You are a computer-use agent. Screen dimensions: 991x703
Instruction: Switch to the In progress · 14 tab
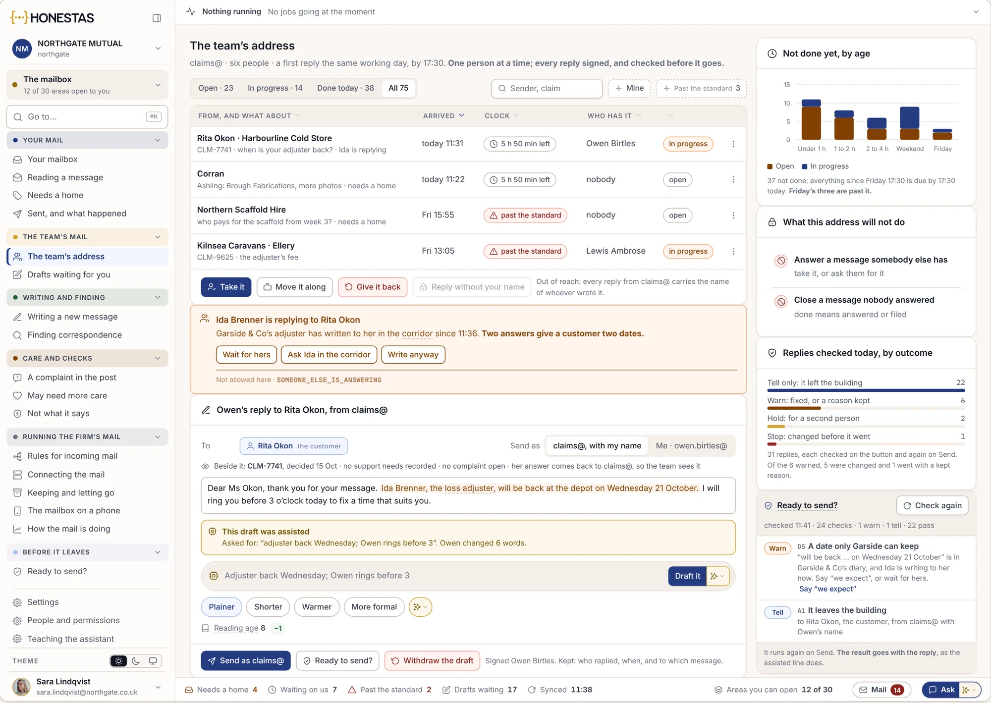(x=275, y=88)
